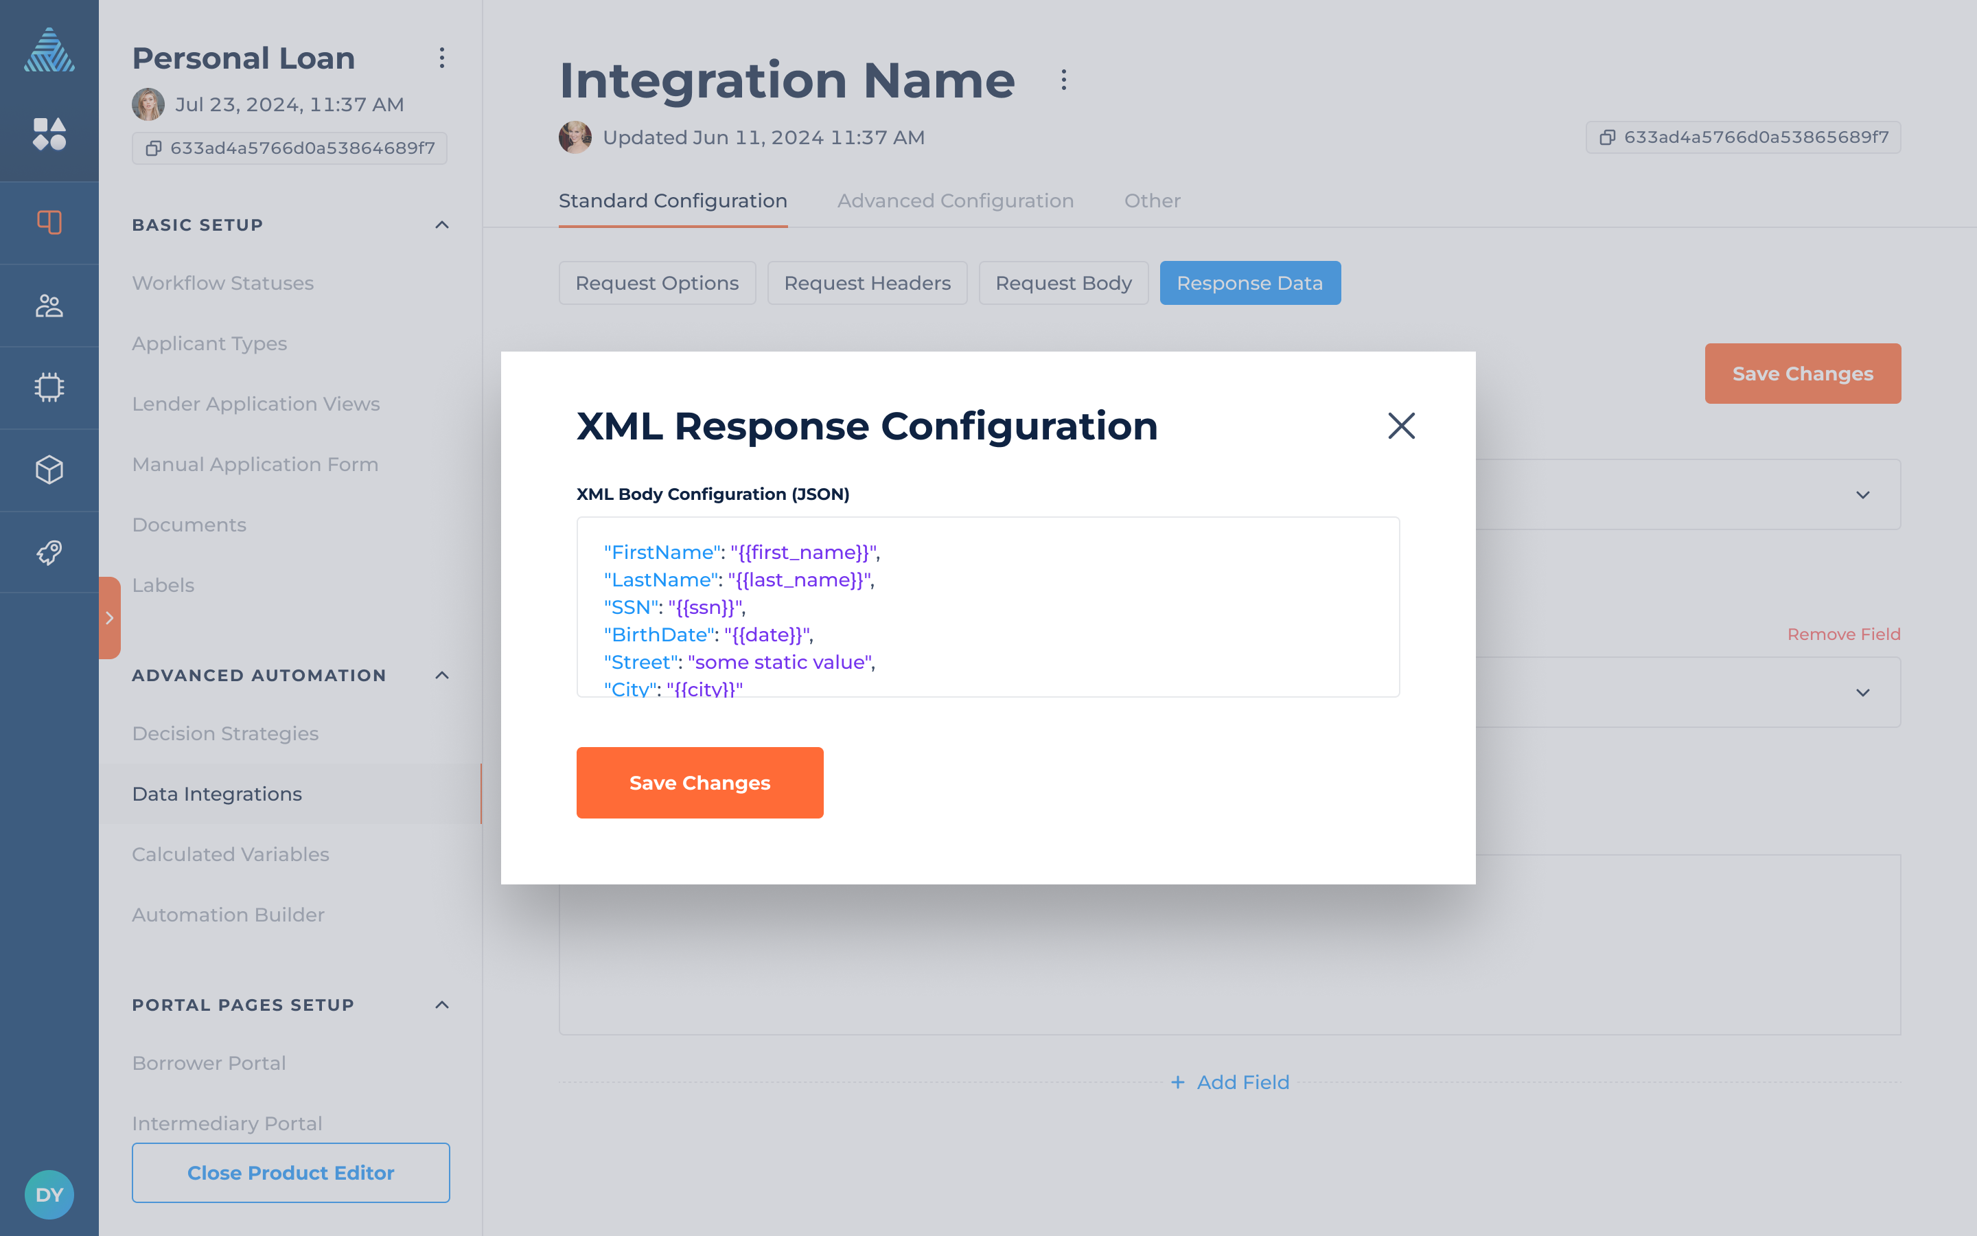1977x1236 pixels.
Task: Open Integration Name kebab menu
Action: (1063, 80)
